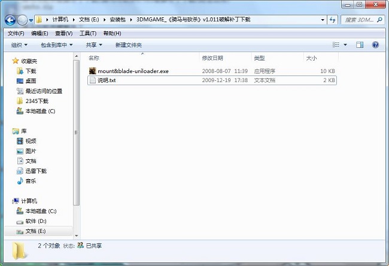
Task: Open 视频 library
Action: (31, 141)
